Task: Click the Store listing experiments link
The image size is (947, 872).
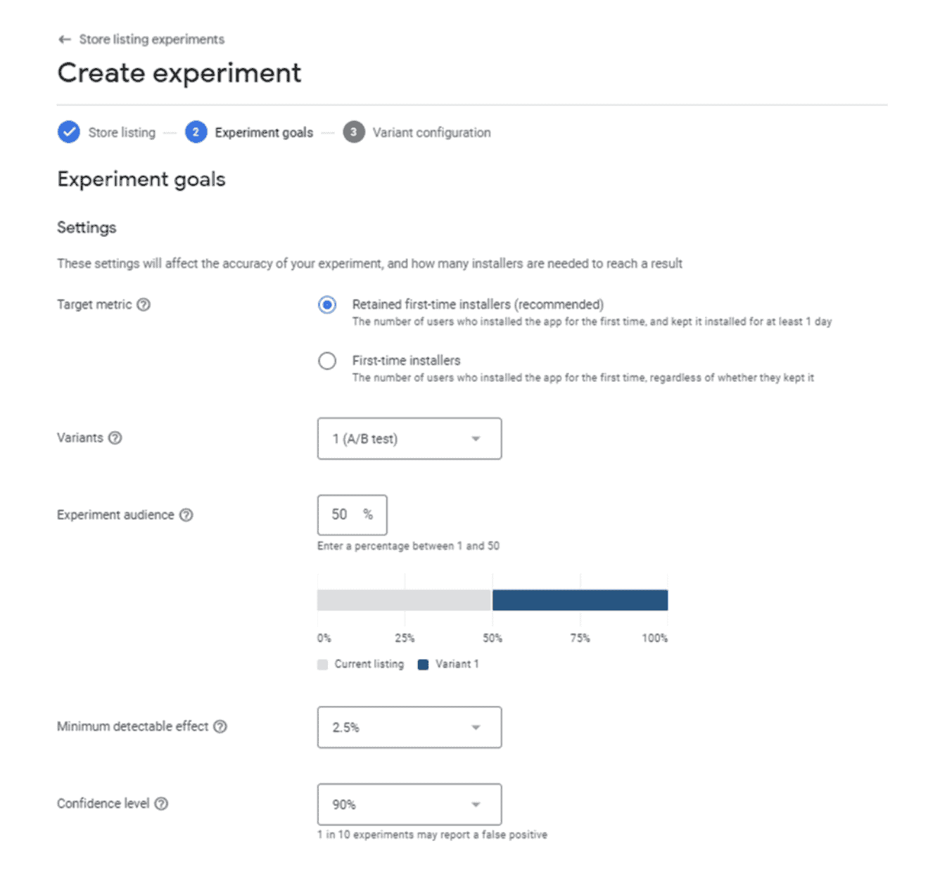Action: coord(151,39)
